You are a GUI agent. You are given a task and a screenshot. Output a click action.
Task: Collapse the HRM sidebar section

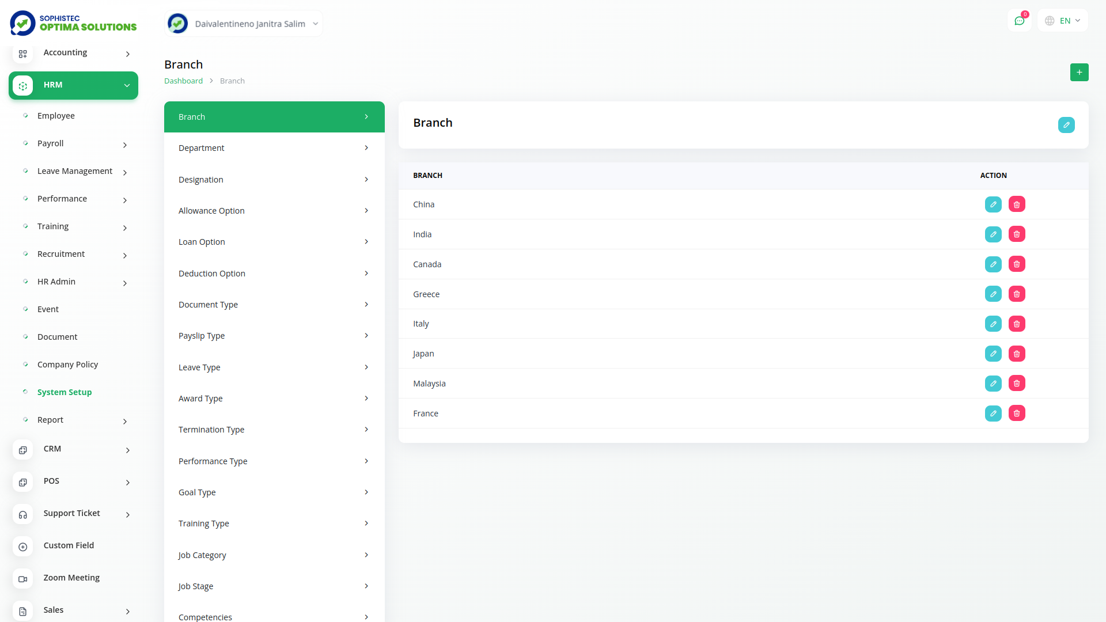[73, 85]
